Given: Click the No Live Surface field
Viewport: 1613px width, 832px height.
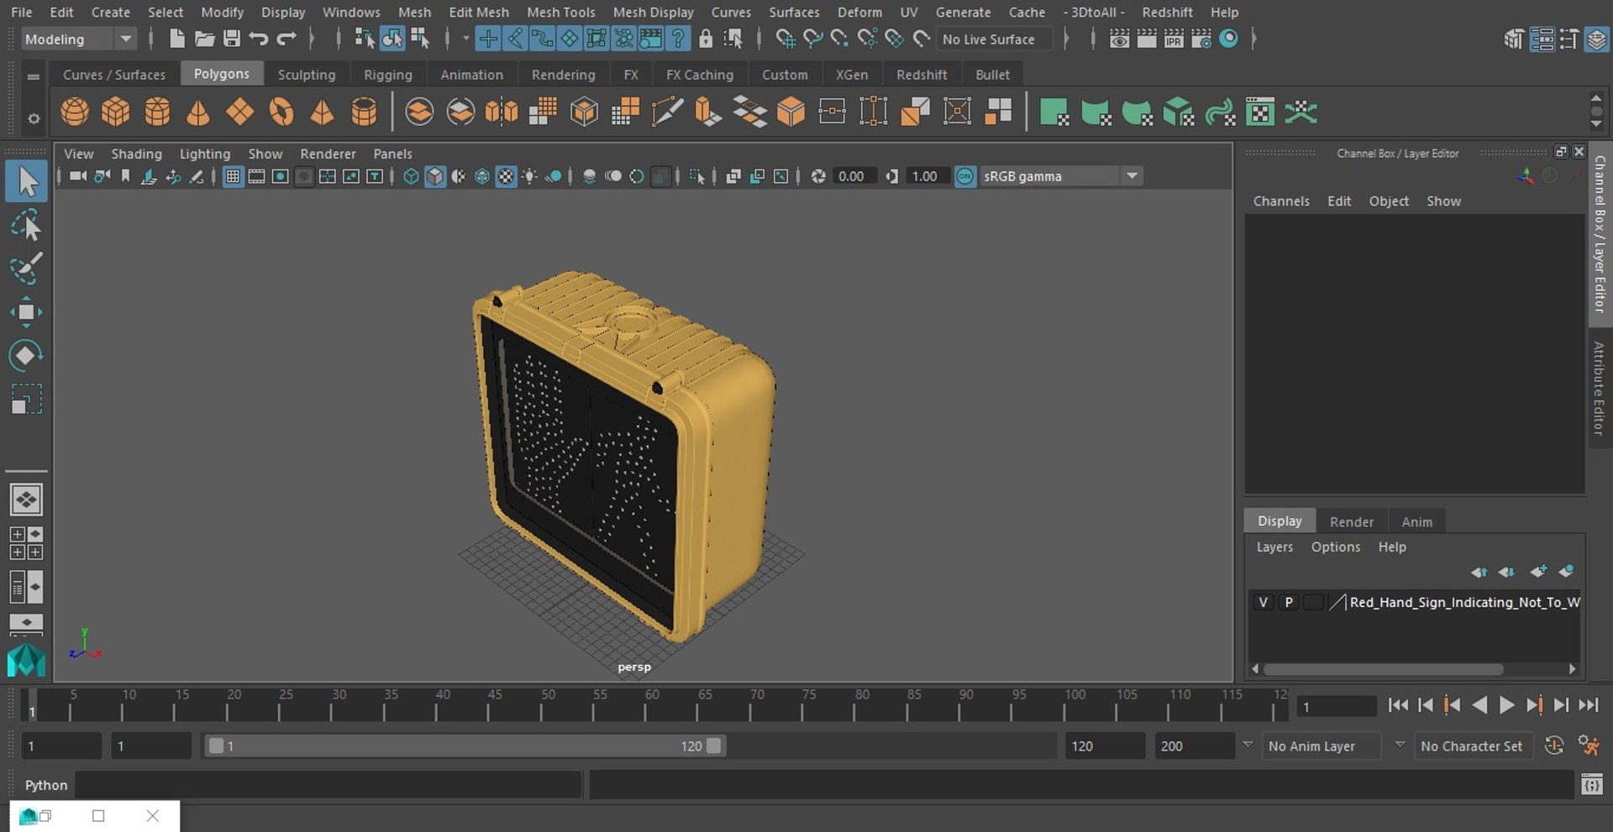Looking at the screenshot, I should [x=995, y=39].
